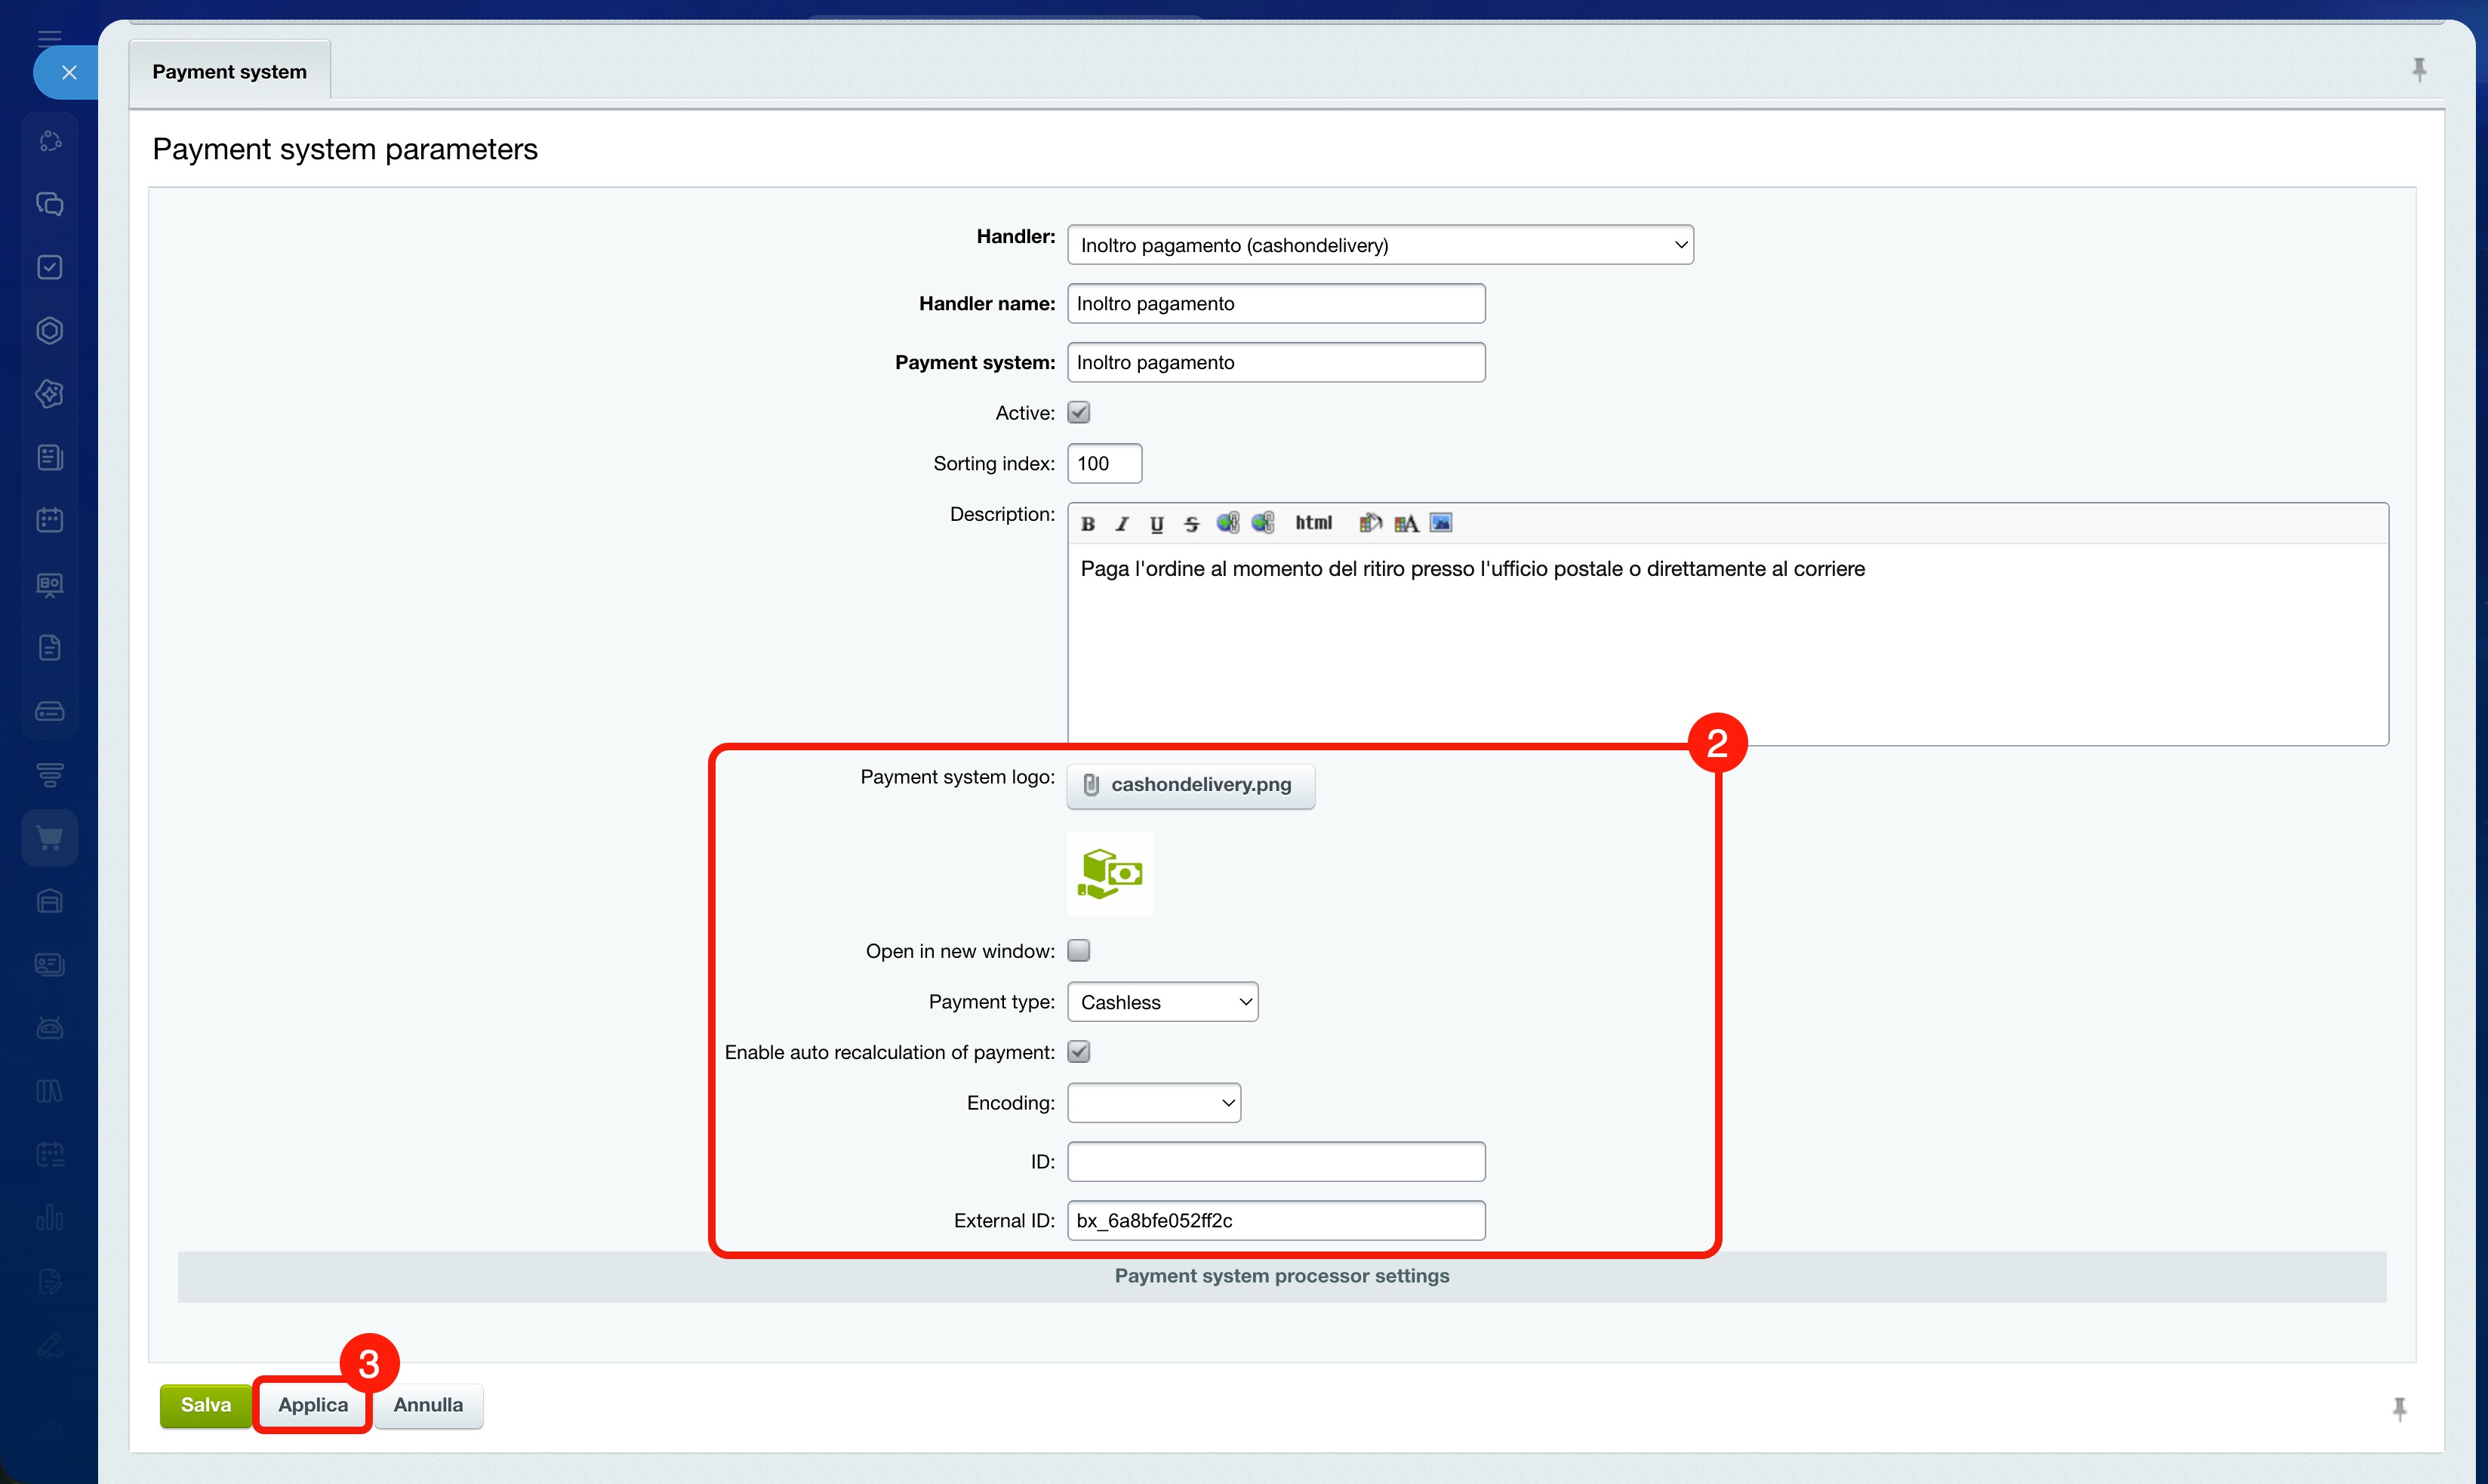The width and height of the screenshot is (2488, 1484).
Task: Open the sparkle star icon in sidebar
Action: 50,394
